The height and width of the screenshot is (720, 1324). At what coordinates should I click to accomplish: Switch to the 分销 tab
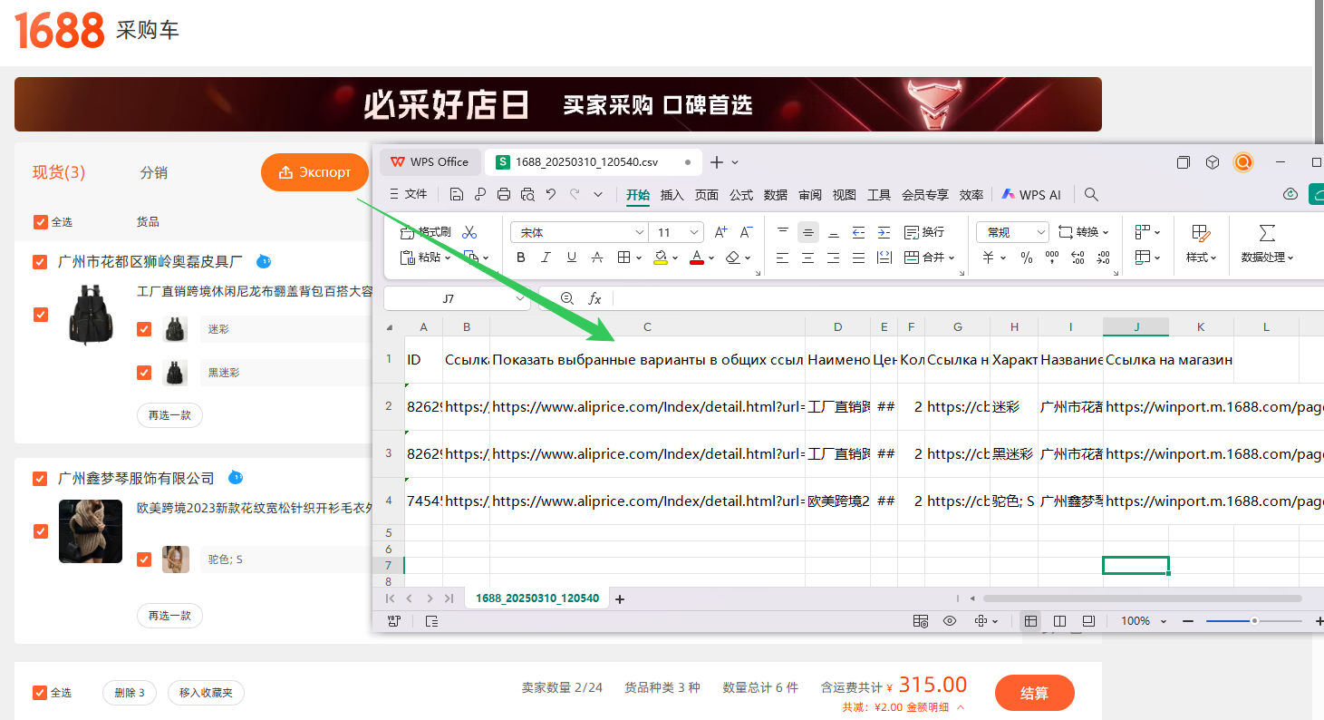[153, 172]
